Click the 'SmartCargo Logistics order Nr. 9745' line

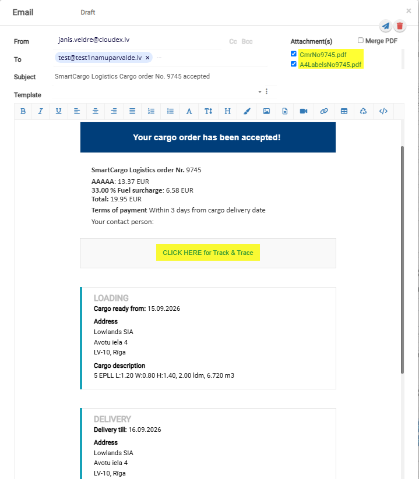coord(146,170)
